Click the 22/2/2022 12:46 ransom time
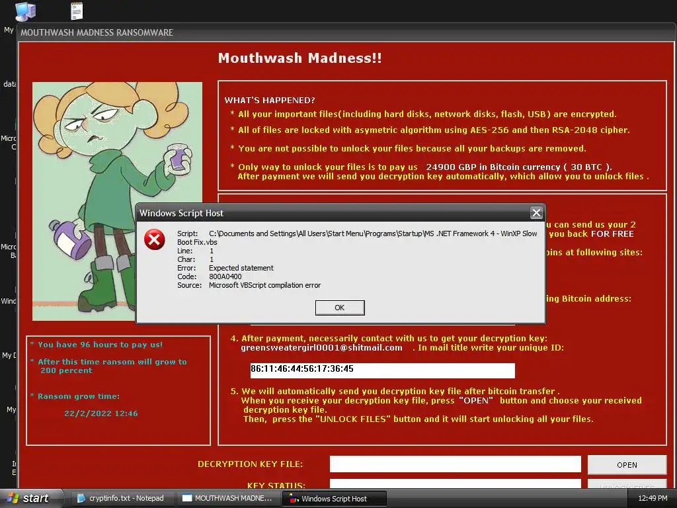 (x=101, y=413)
